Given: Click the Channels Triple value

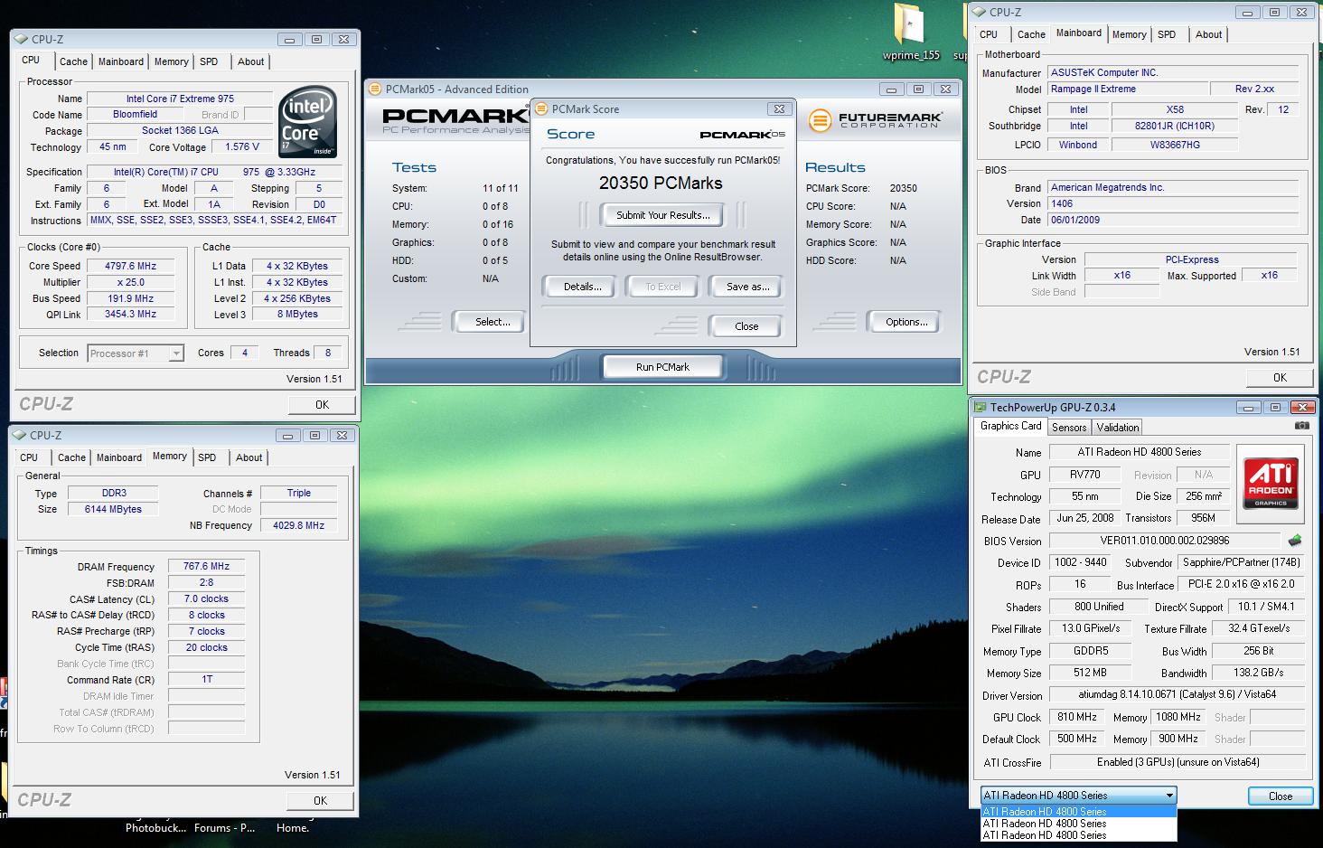Looking at the screenshot, I should coord(298,493).
